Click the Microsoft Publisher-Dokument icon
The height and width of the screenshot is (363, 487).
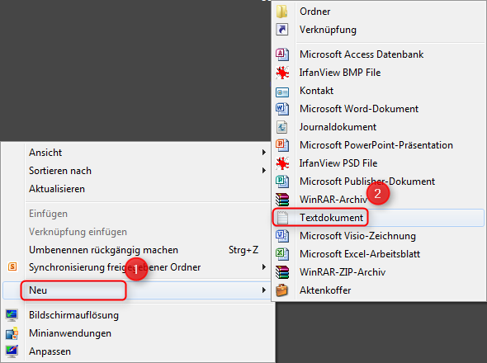click(282, 181)
